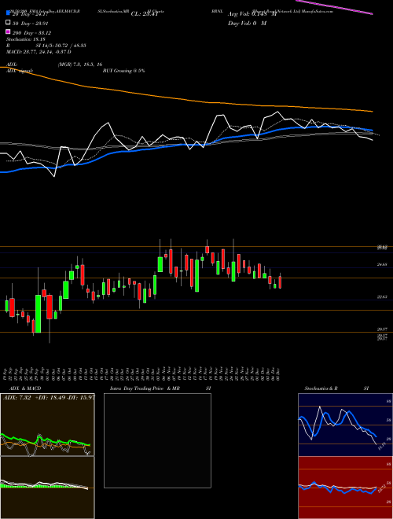Click the (MGR) 7.3, 18.5, 16 text

point(80,64)
